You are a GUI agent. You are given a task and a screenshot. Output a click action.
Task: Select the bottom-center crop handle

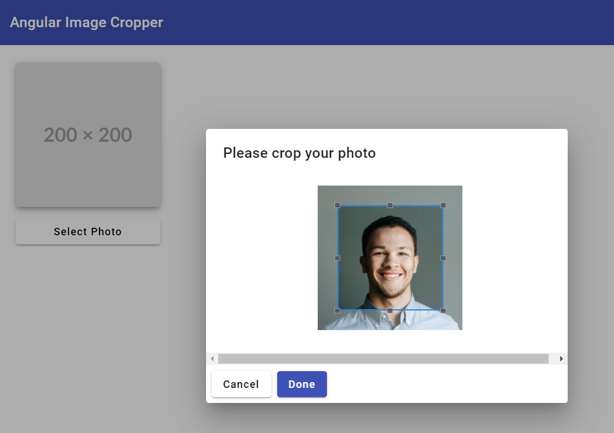[389, 310]
